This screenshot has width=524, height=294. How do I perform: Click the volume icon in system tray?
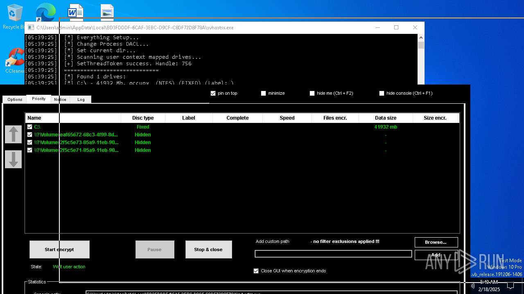coord(473,286)
